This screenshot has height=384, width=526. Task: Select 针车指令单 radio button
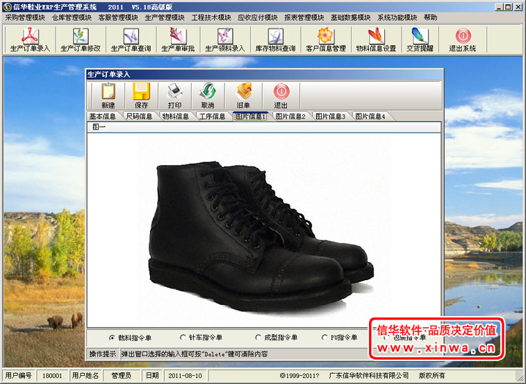coord(183,338)
